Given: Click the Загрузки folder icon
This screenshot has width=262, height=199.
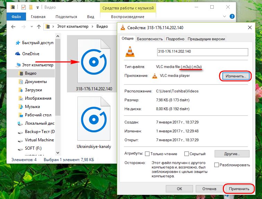Looking at the screenshot, I should [x=21, y=90].
